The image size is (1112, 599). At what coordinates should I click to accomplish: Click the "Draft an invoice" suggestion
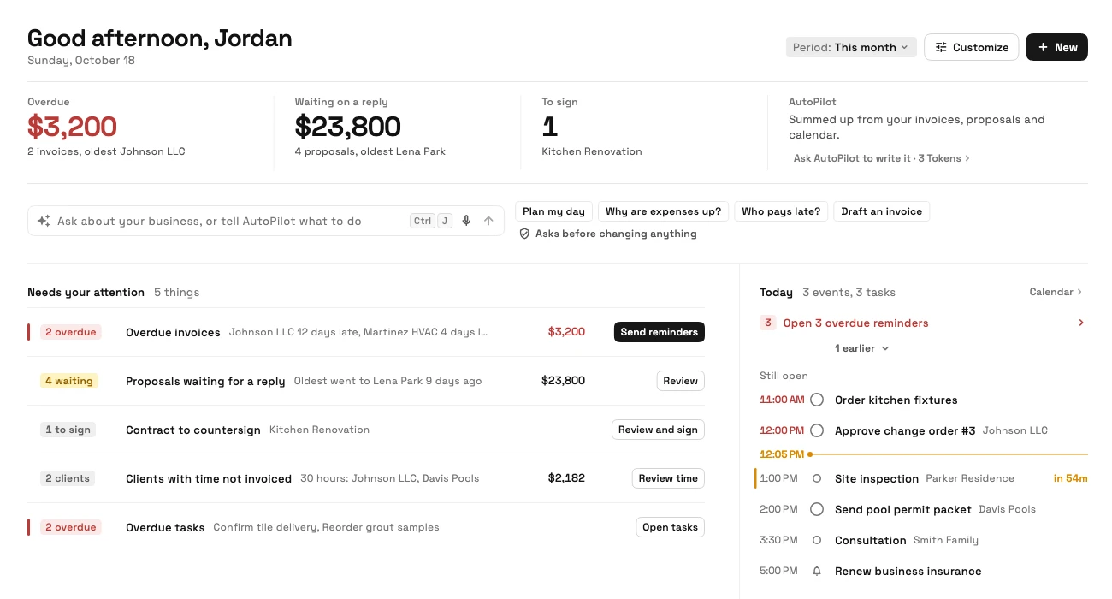pyautogui.click(x=882, y=211)
